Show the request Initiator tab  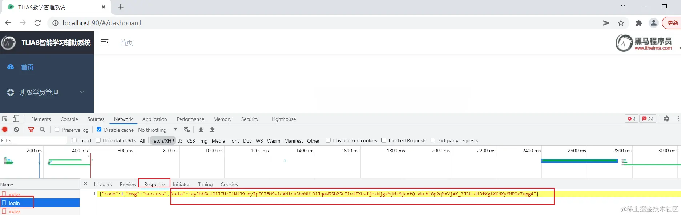[x=181, y=184]
